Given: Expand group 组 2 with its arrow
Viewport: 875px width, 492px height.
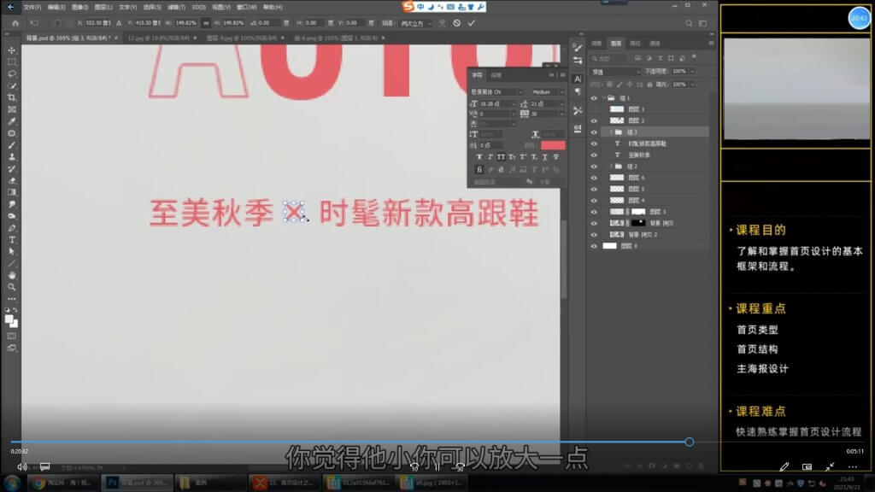Looking at the screenshot, I should coord(611,167).
